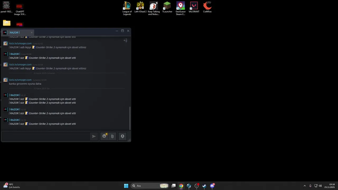This screenshot has width=338, height=190.
Task: Attach a file with the paperclip icon
Action: pos(112,136)
